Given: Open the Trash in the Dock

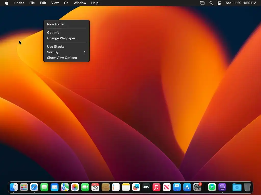Looking at the screenshot, I should tap(247, 187).
